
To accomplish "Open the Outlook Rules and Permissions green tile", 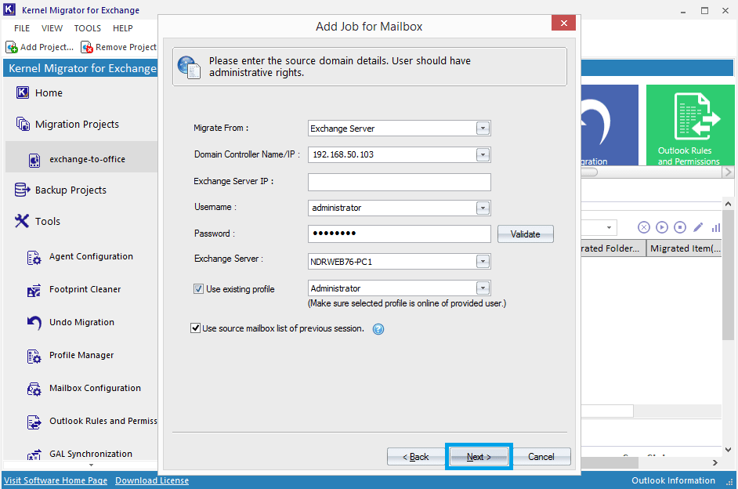I will coord(690,125).
